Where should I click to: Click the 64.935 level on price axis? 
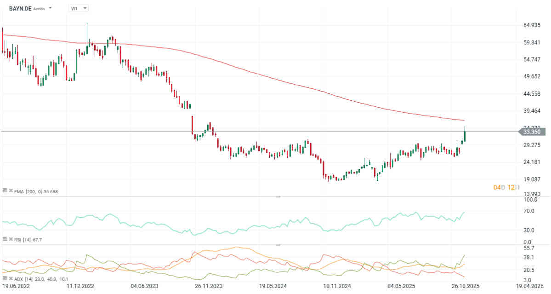[x=532, y=25]
